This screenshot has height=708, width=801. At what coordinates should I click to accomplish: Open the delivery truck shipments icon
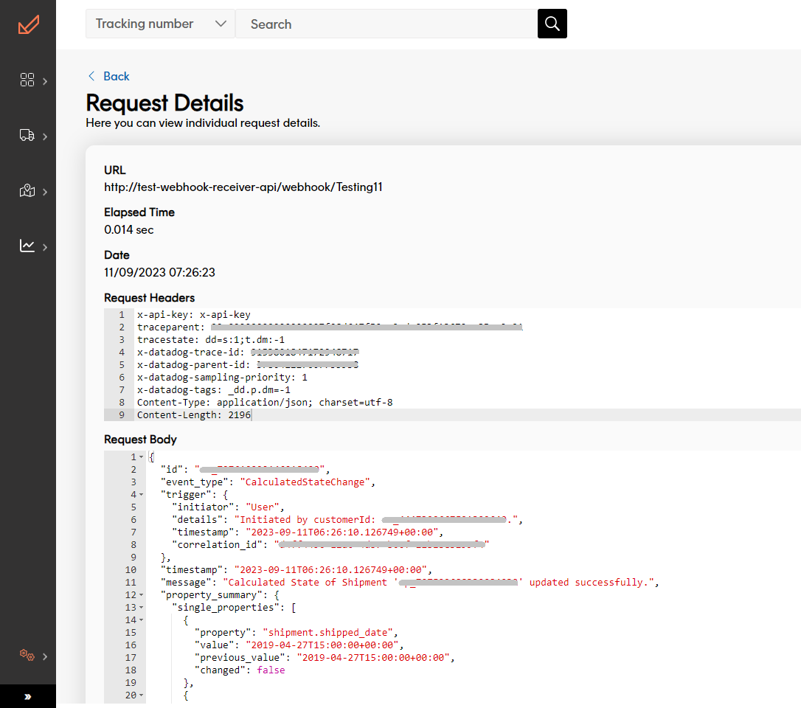(x=27, y=136)
